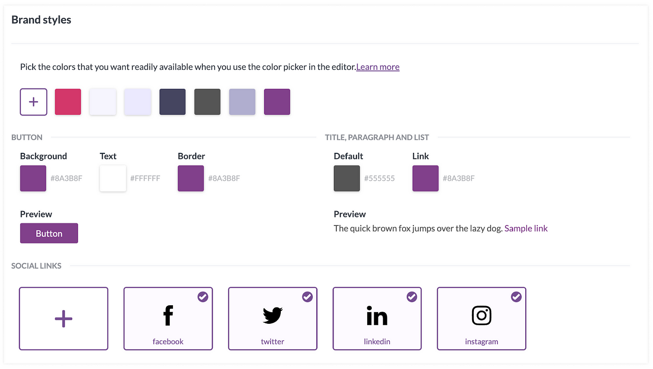Click the Border hex value #8A3B8F

pos(224,178)
